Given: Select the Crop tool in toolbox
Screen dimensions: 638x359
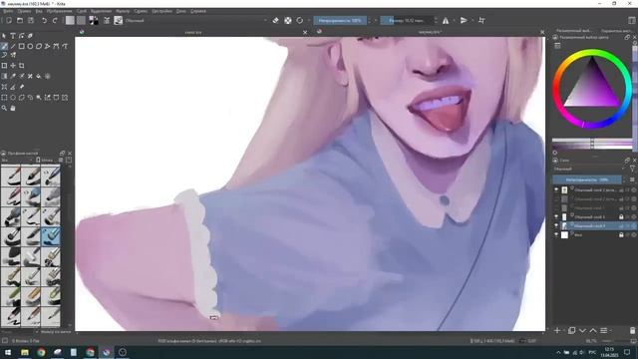Looking at the screenshot, I should (22, 66).
